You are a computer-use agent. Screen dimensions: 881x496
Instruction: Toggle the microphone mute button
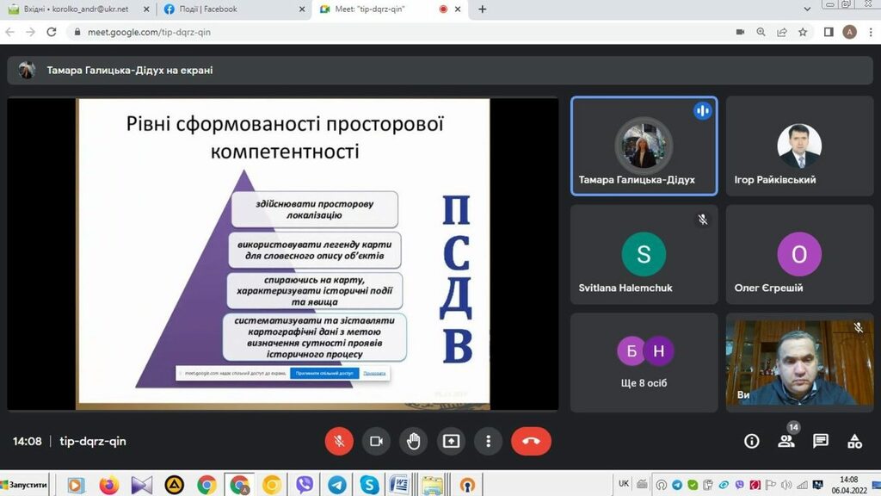pos(339,441)
